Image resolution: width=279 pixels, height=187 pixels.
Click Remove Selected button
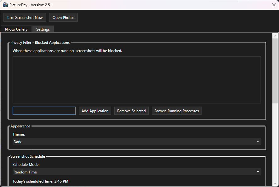[x=131, y=111]
